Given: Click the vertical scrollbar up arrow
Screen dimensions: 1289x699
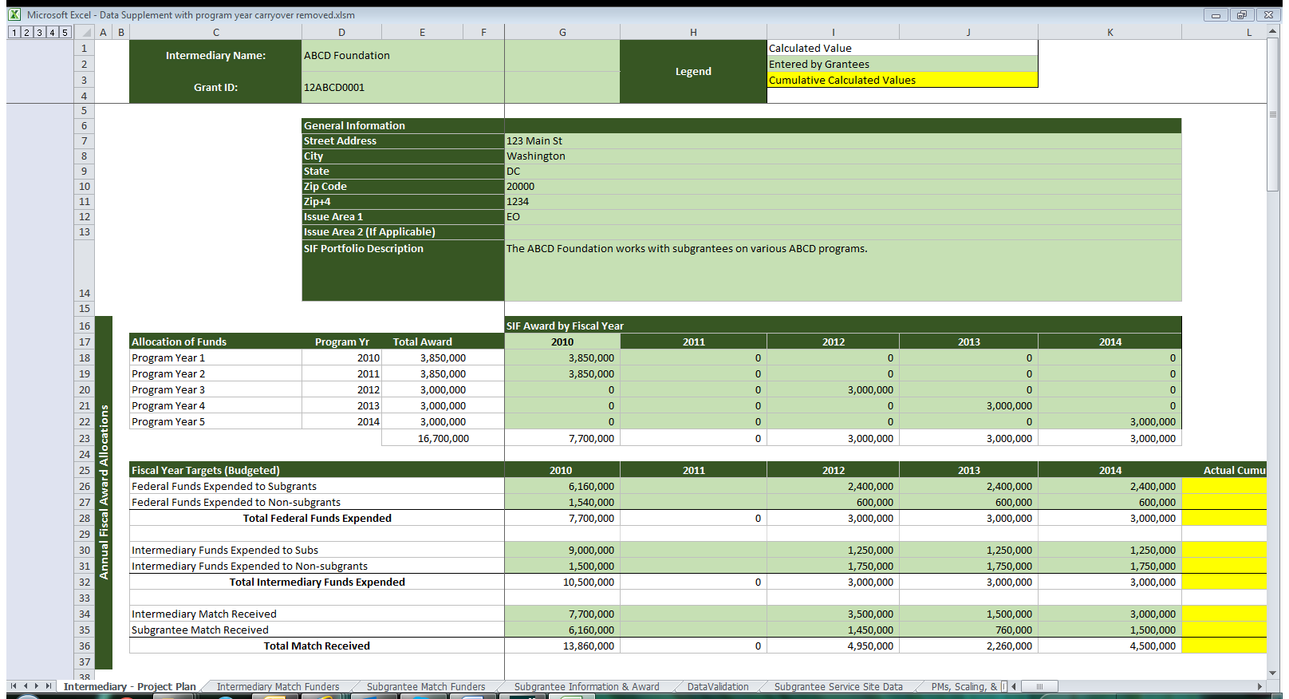Looking at the screenshot, I should pos(1273,31).
